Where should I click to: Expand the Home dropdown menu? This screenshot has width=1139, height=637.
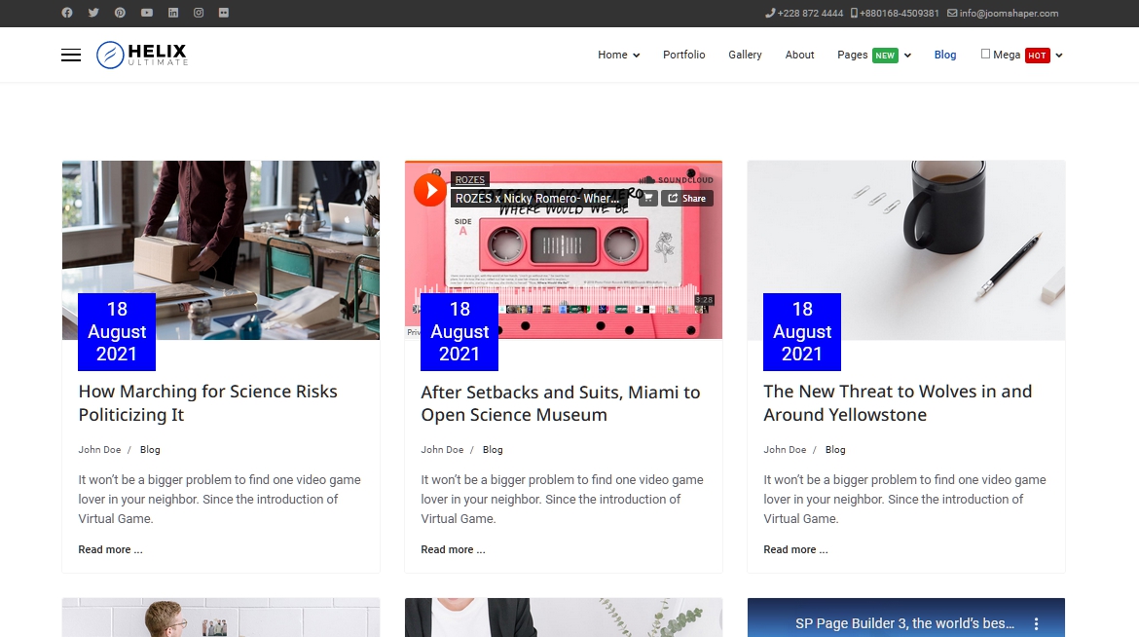click(618, 56)
